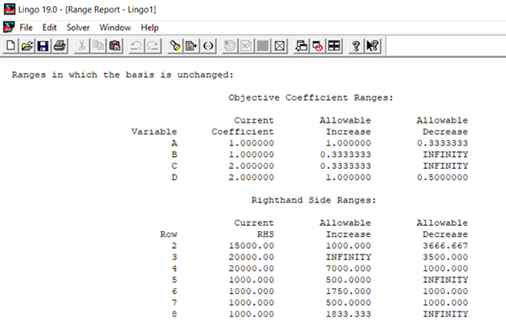
Task: Create a new model with New icon
Action: pos(11,46)
